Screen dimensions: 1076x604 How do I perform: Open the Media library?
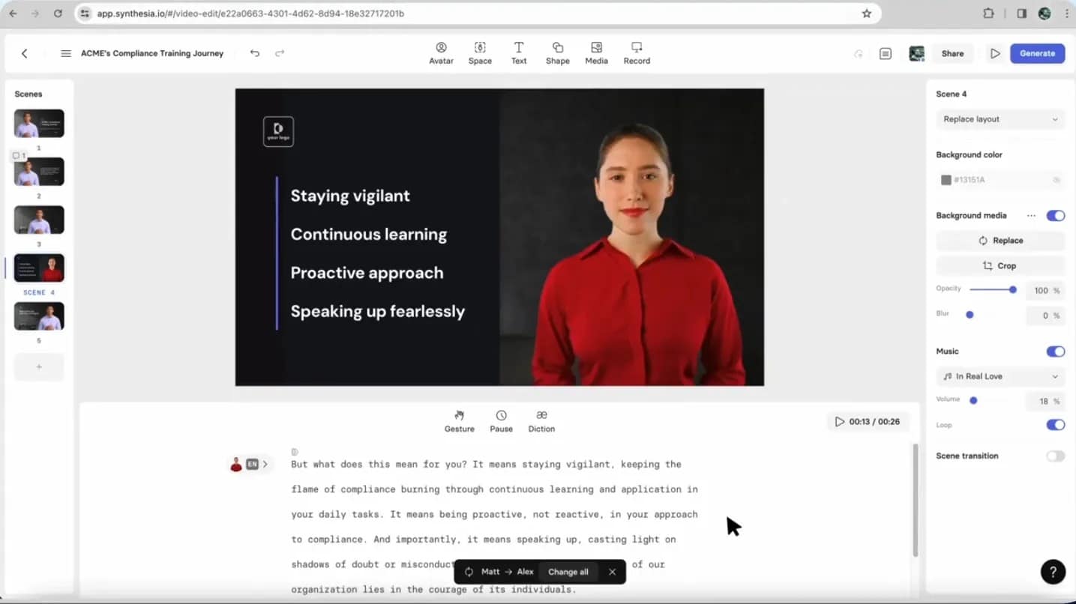pyautogui.click(x=596, y=52)
